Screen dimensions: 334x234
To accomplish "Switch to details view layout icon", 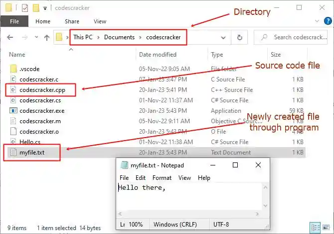I will click(x=315, y=228).
